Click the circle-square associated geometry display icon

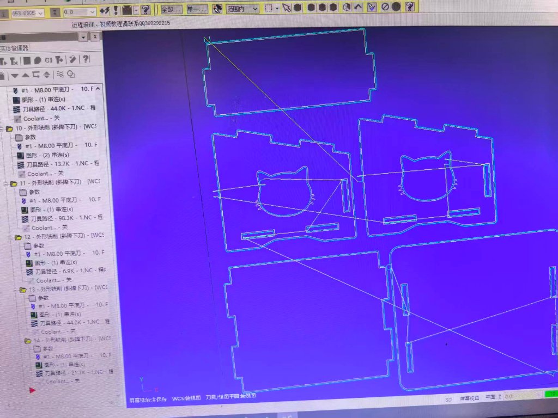[71, 74]
